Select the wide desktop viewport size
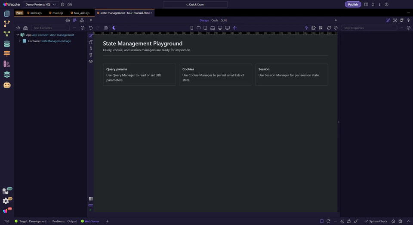The image size is (413, 225). (227, 28)
